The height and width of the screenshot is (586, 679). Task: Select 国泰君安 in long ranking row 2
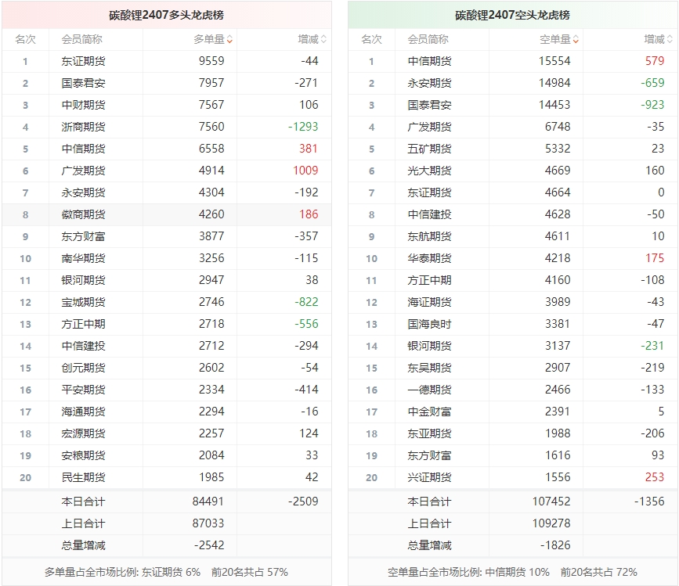83,83
